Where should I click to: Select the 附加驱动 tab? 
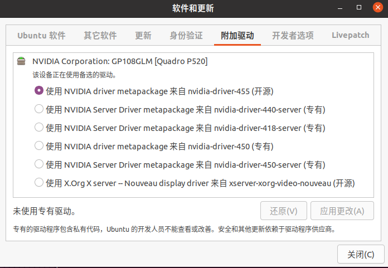tap(237, 35)
